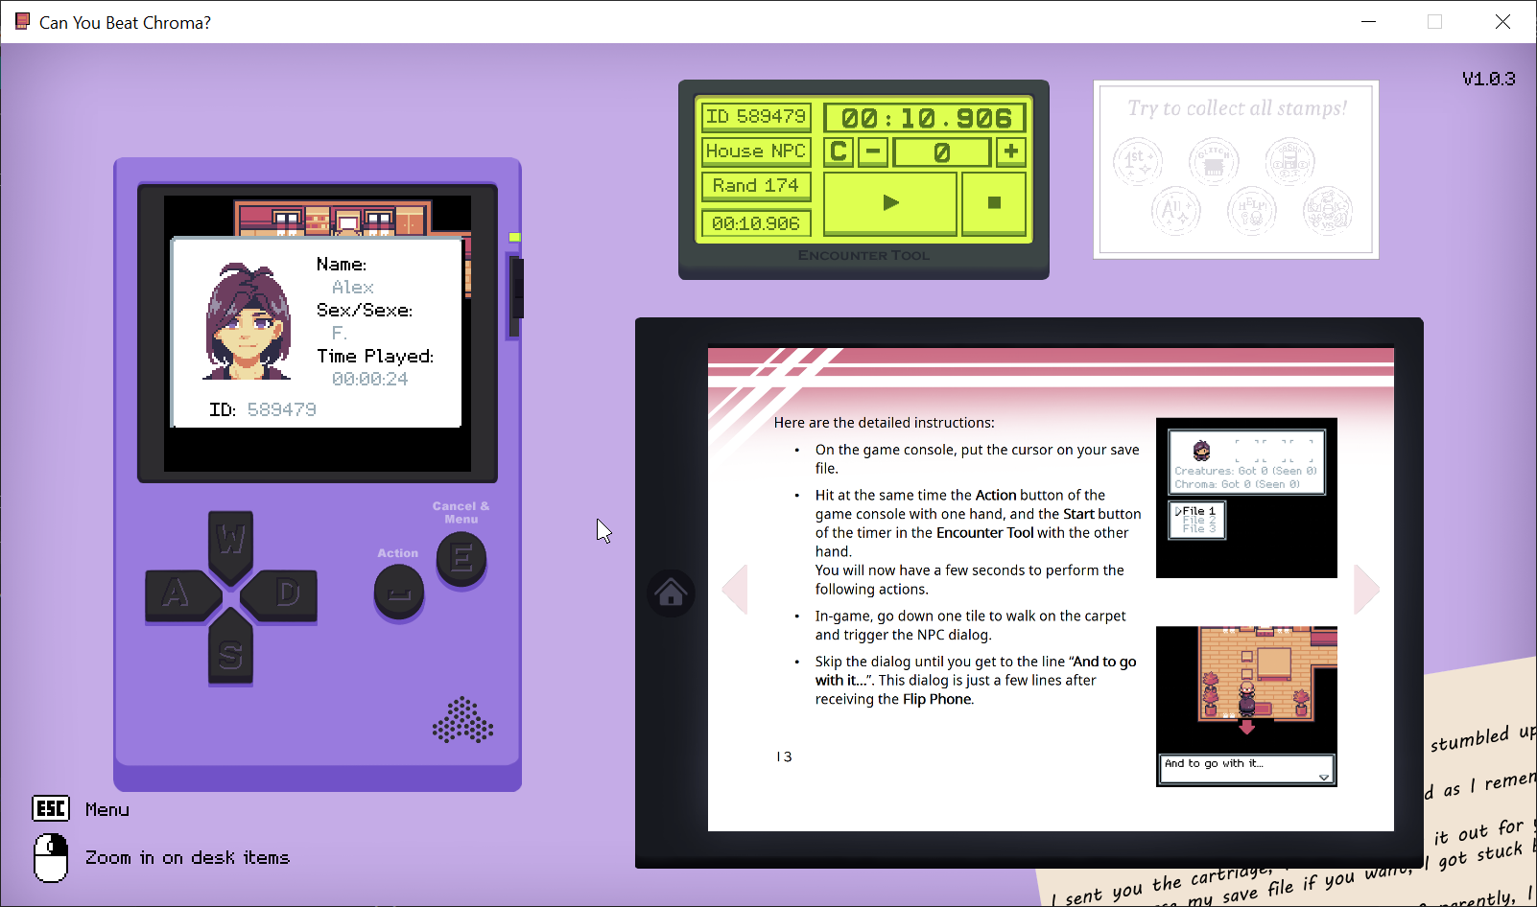Click the save file screenshot in the tablet
Image resolution: width=1537 pixels, height=907 pixels.
coord(1246,498)
